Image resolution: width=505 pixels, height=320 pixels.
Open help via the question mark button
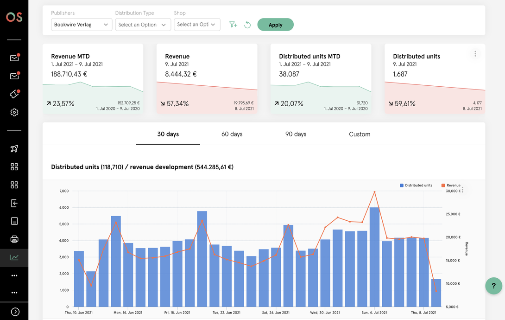(493, 286)
